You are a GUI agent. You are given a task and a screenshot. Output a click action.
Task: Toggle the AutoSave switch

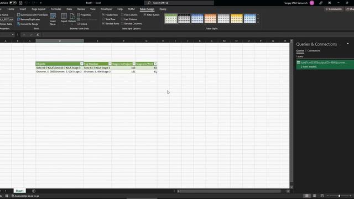click(x=13, y=3)
